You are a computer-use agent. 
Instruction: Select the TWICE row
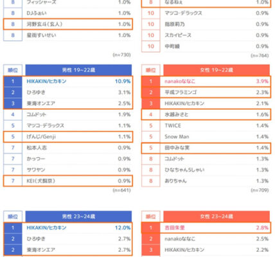(206, 125)
